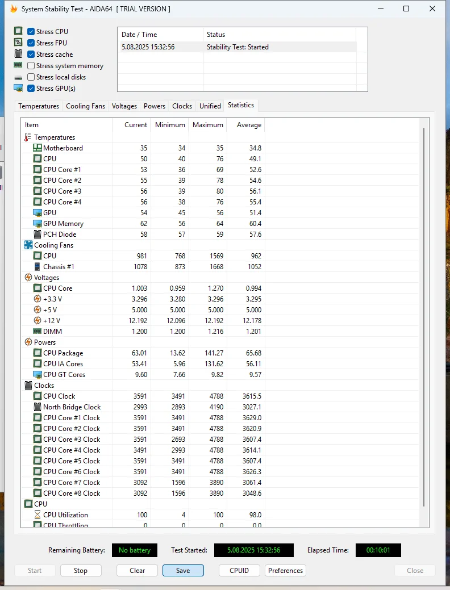This screenshot has width=450, height=590.
Task: Click the PCH Diode row icon
Action: [37, 234]
